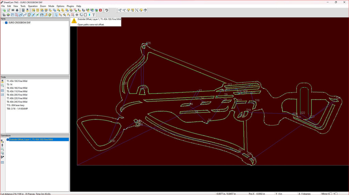This screenshot has width=349, height=195.
Task: Click the drill operation icon in Operations panel
Action: pyautogui.click(x=2, y=145)
